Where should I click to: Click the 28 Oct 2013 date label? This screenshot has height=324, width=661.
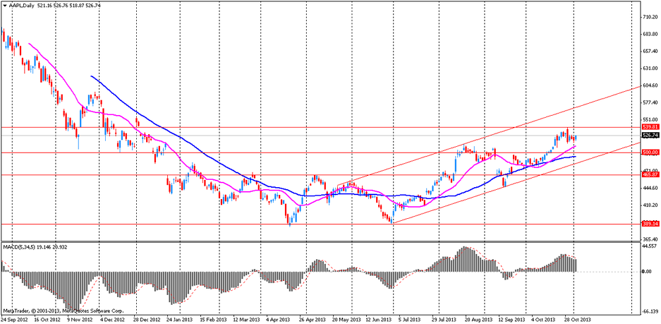point(578,320)
